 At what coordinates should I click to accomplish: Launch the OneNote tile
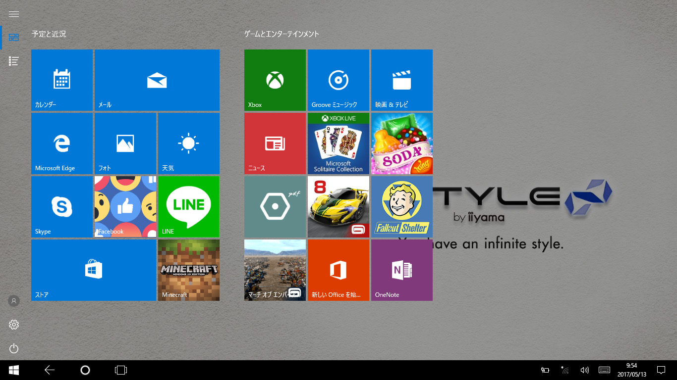(402, 270)
